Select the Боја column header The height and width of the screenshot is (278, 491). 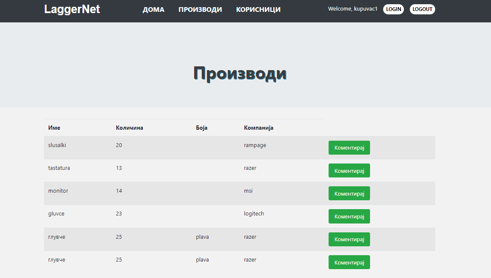tap(202, 128)
